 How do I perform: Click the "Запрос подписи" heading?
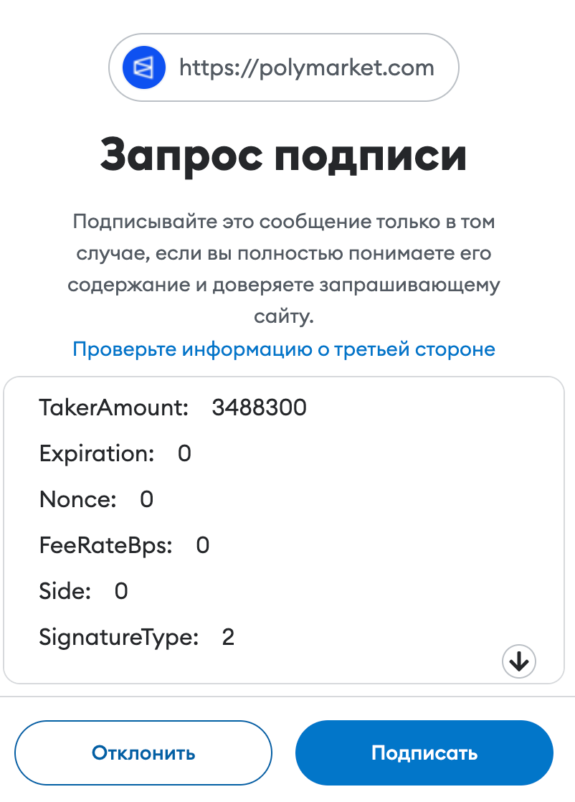click(x=284, y=155)
